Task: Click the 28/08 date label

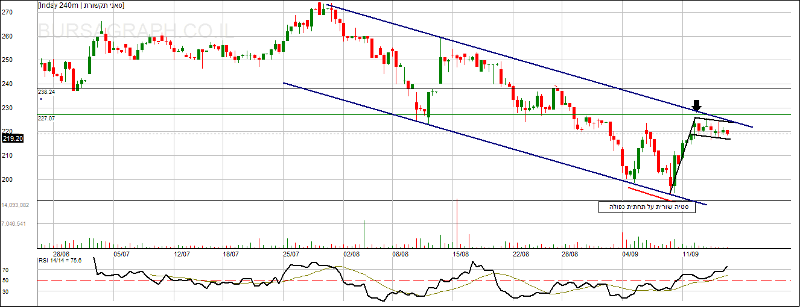Action: (x=570, y=254)
